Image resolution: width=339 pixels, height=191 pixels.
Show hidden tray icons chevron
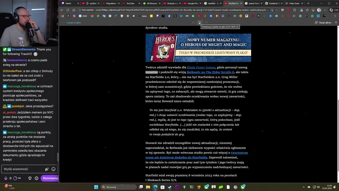pyautogui.click(x=304, y=187)
